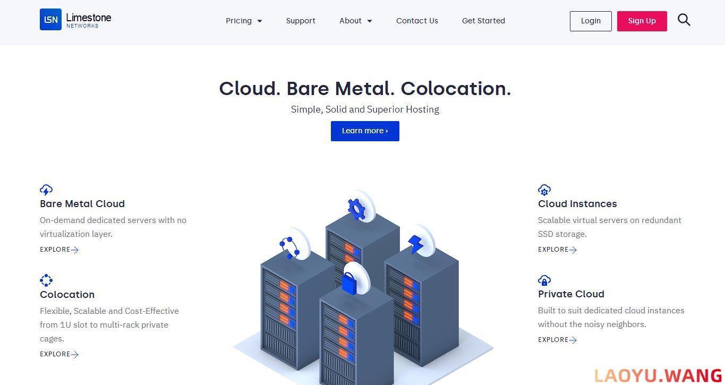Open the Get Started page
Viewport: 725px width, 385px height.
(x=483, y=21)
